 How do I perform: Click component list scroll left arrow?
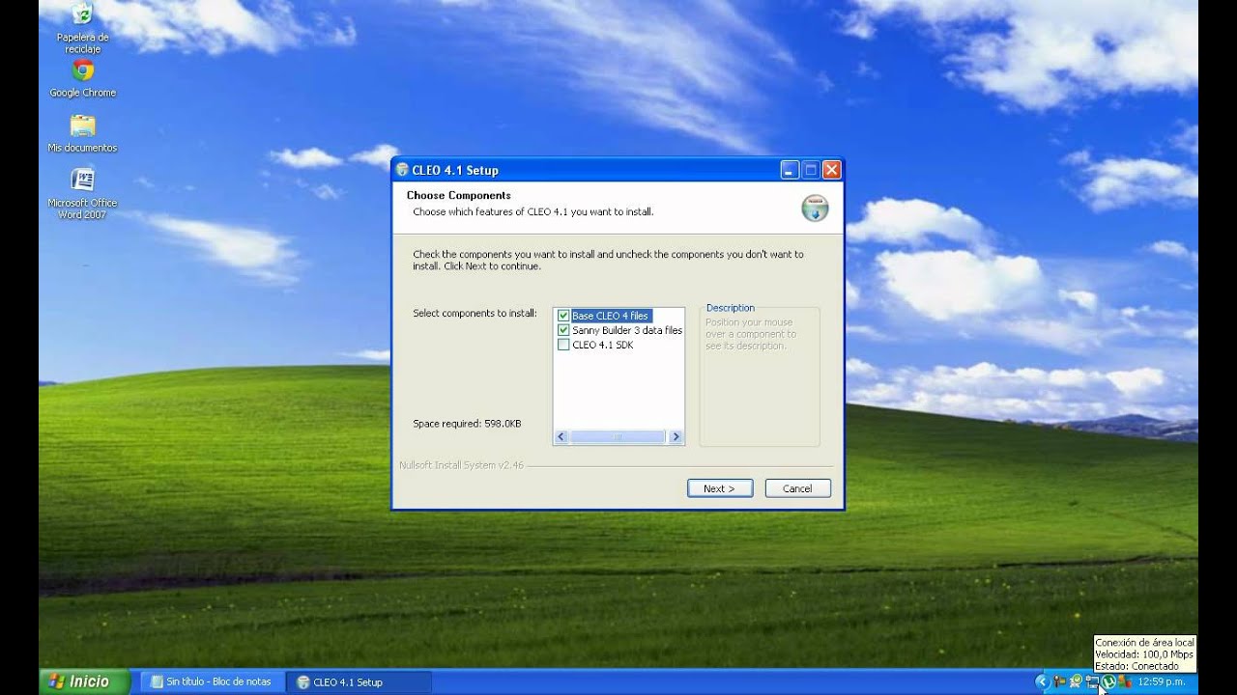coord(561,437)
